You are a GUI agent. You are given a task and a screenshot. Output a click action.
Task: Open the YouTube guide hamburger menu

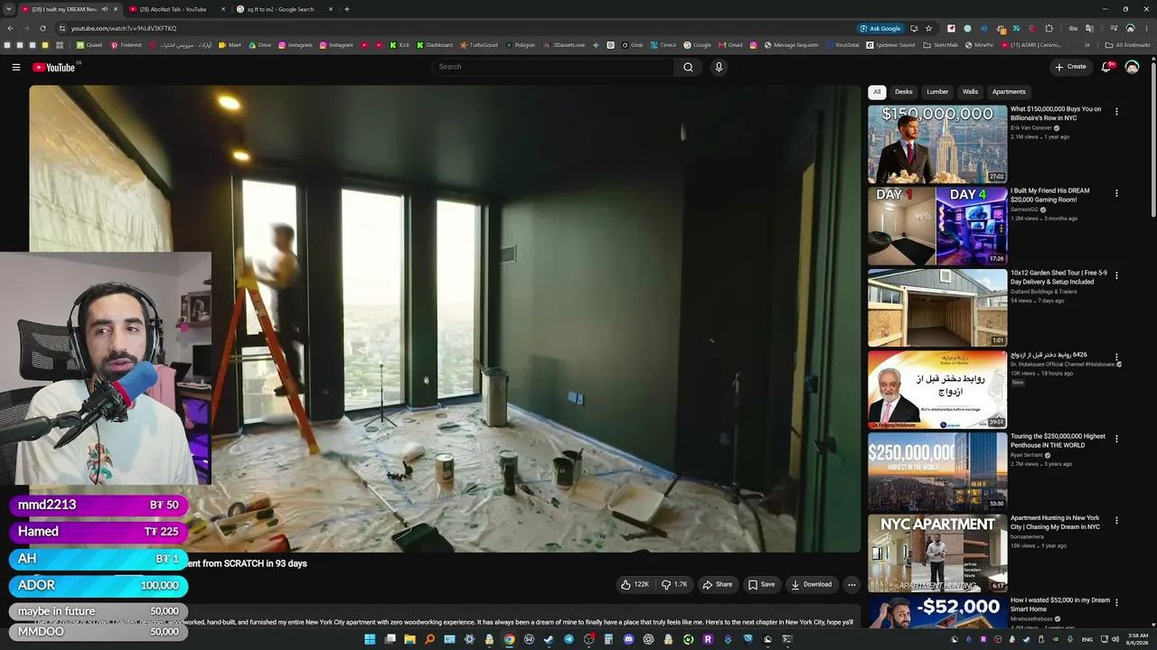(x=15, y=67)
